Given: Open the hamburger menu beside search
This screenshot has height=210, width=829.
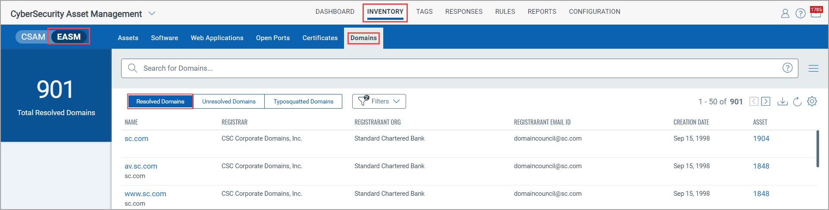Looking at the screenshot, I should pyautogui.click(x=813, y=68).
